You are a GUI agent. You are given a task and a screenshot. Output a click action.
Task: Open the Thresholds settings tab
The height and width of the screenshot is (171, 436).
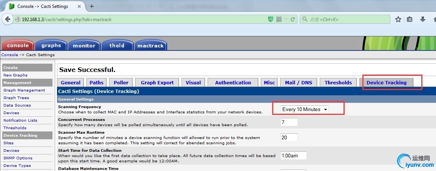[x=338, y=82]
